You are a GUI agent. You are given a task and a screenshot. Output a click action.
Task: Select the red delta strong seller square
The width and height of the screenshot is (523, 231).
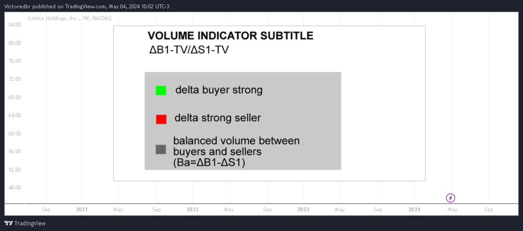coord(161,119)
